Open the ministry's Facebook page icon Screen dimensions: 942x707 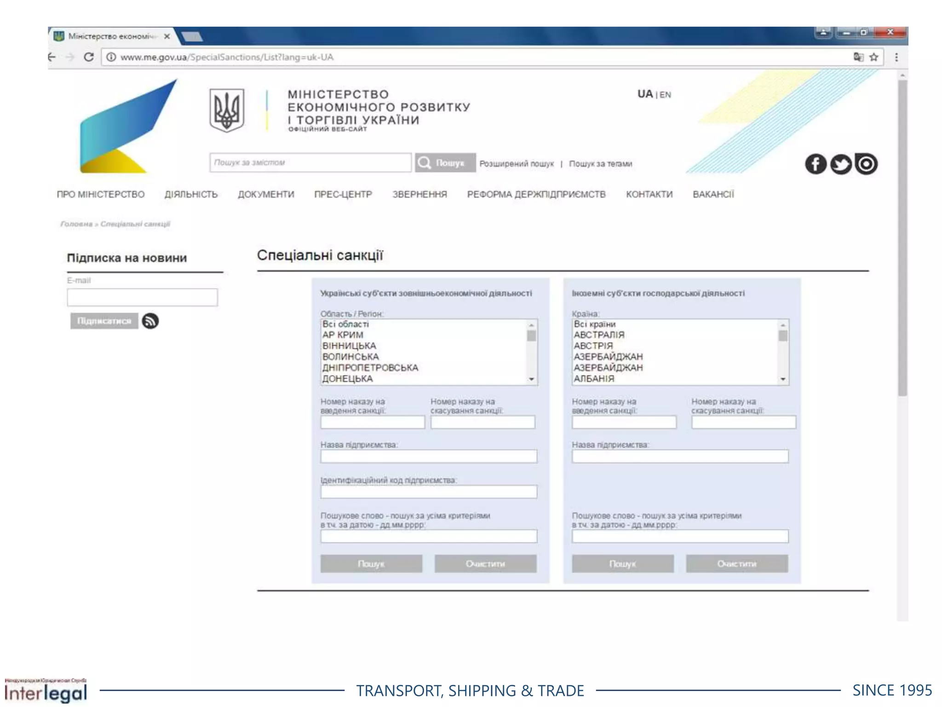[815, 164]
